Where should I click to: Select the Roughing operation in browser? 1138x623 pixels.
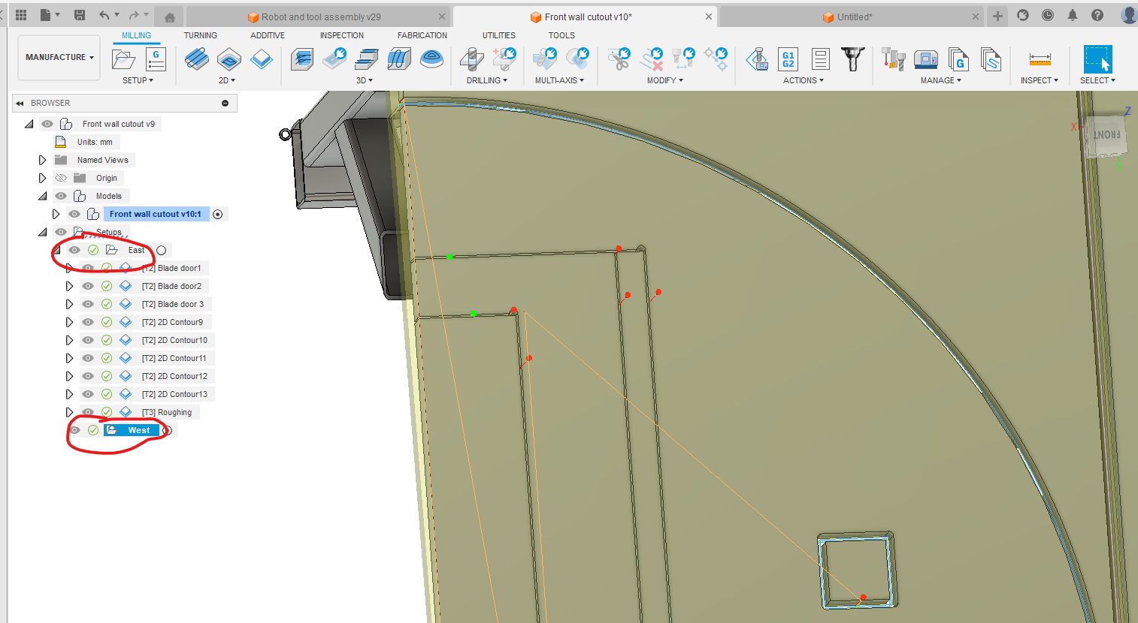[174, 412]
